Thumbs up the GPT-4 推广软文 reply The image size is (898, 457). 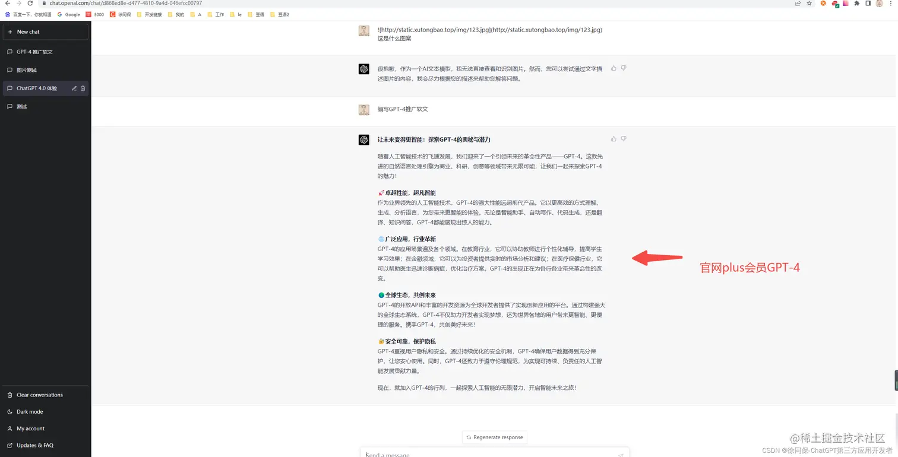click(614, 139)
